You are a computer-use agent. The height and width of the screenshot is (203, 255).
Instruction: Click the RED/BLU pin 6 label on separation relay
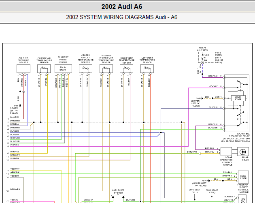pos(213,124)
